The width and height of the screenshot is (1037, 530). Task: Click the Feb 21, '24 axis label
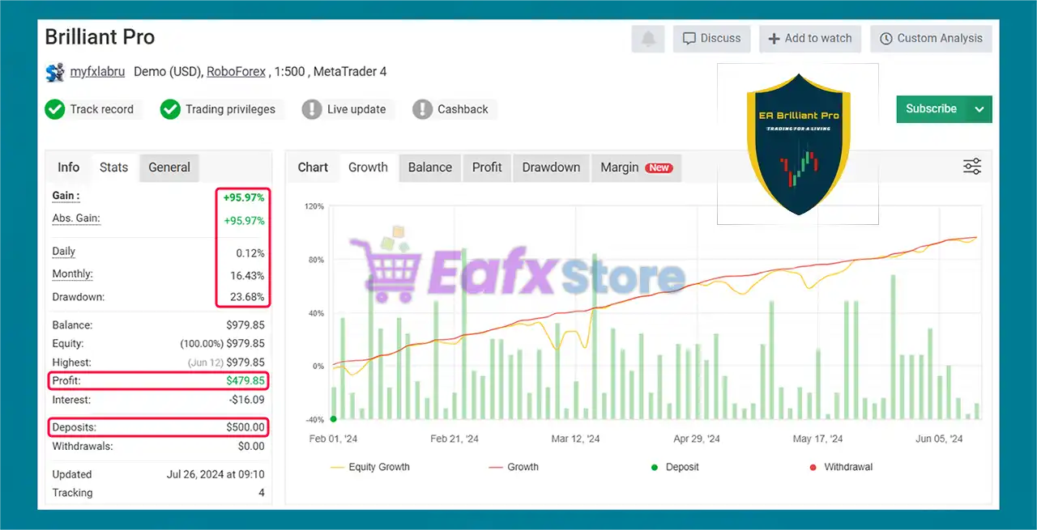point(454,439)
